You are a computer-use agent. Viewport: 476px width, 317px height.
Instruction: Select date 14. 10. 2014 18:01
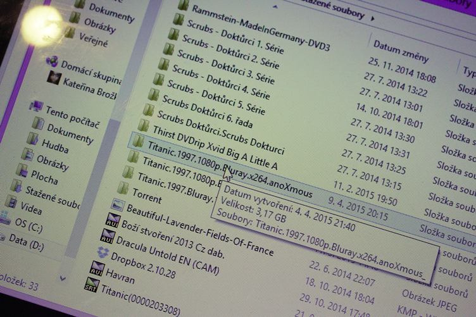389,116
